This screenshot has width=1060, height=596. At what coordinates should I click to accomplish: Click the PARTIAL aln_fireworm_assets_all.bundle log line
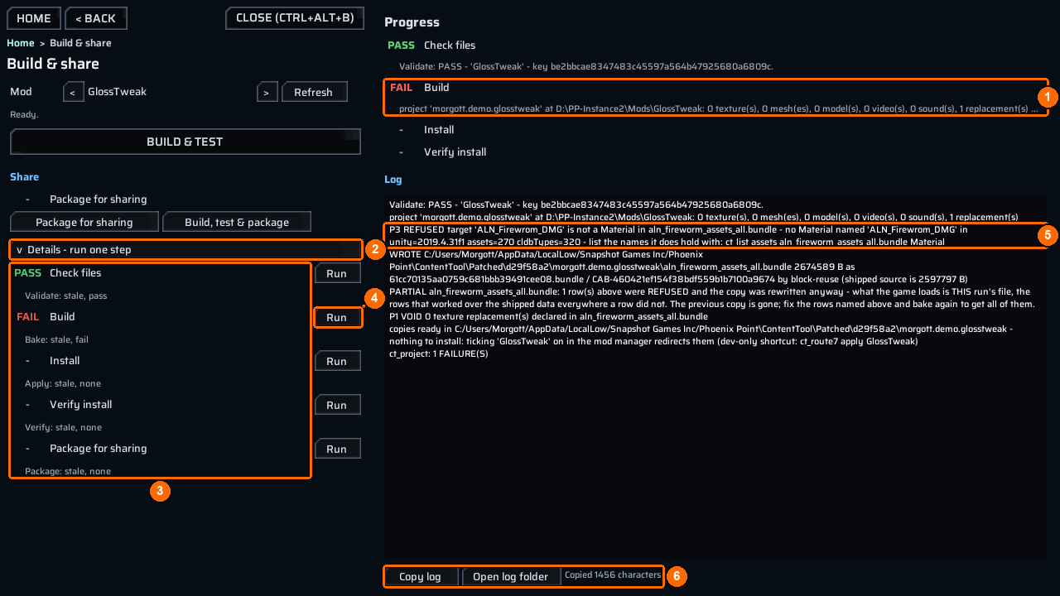pyautogui.click(x=711, y=298)
